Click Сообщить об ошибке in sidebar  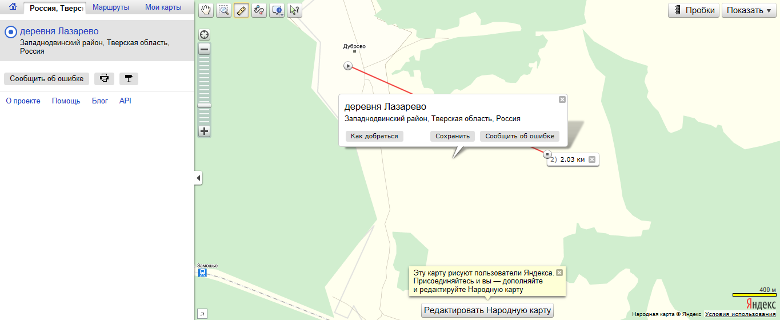(x=47, y=78)
